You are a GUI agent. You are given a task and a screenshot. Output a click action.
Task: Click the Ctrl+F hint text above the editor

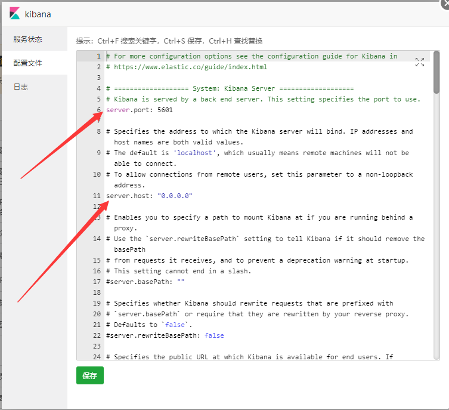click(169, 41)
